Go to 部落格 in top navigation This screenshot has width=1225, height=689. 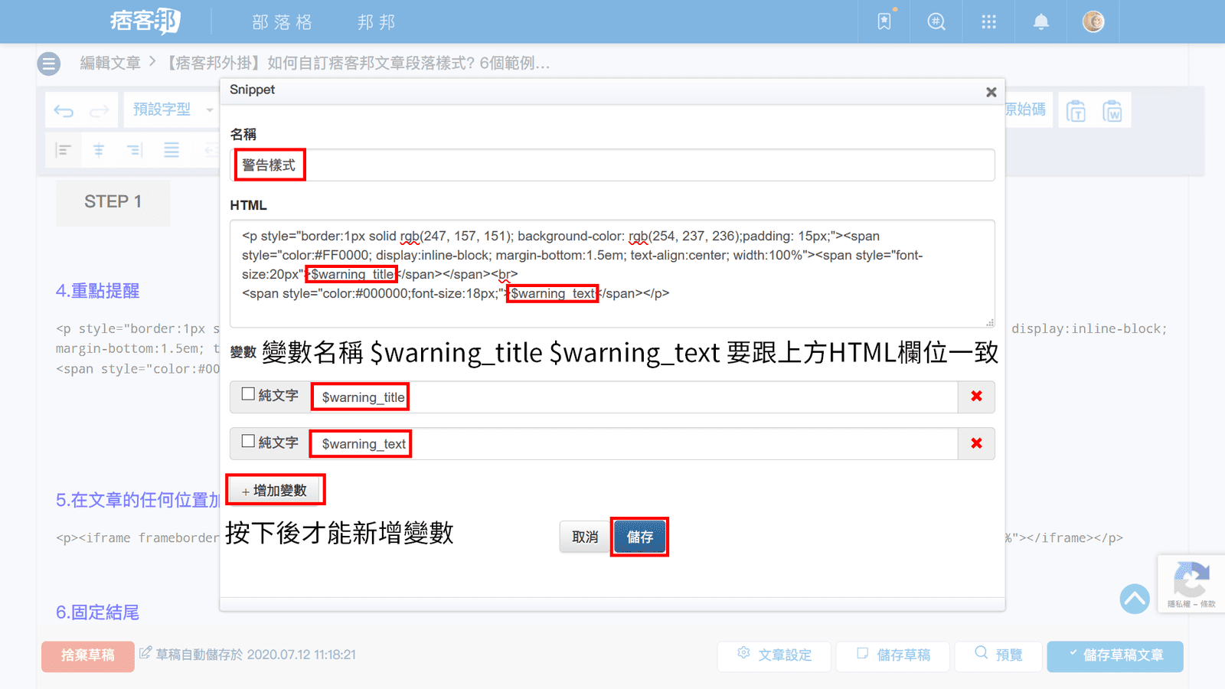[282, 22]
